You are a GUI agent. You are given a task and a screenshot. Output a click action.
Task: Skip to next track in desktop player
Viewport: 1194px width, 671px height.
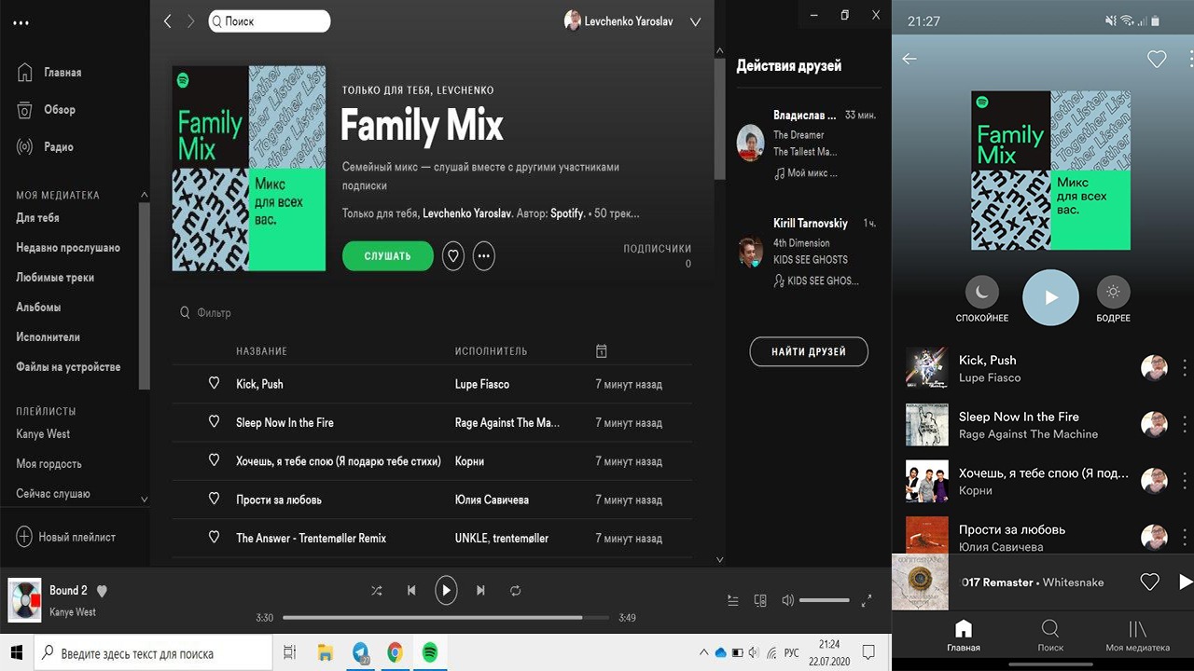(480, 591)
